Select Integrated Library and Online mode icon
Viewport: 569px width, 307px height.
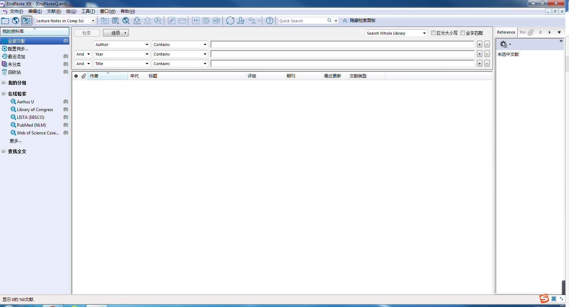pos(27,21)
